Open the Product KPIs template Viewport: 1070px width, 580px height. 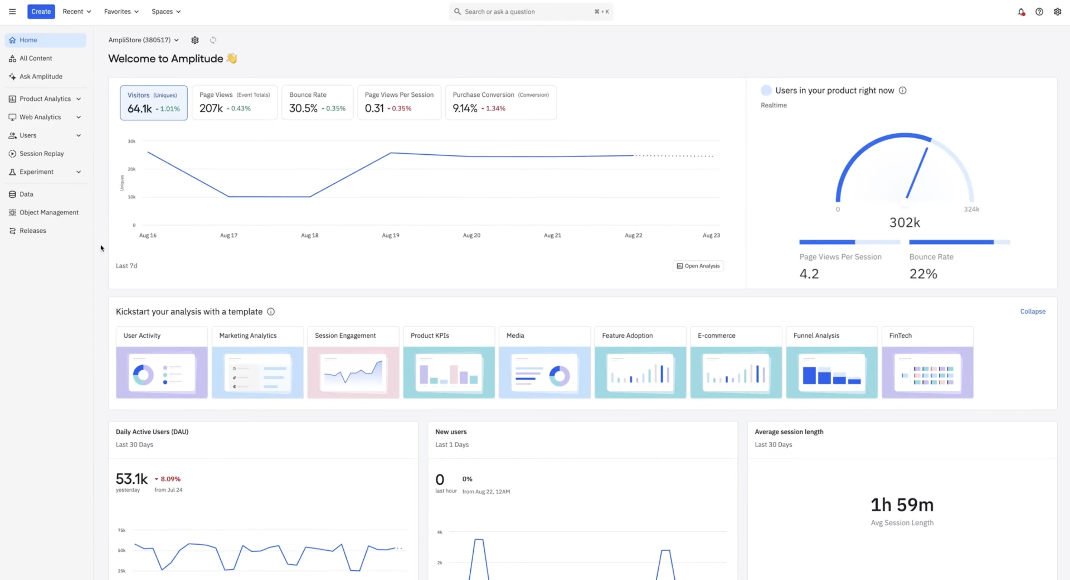[449, 362]
